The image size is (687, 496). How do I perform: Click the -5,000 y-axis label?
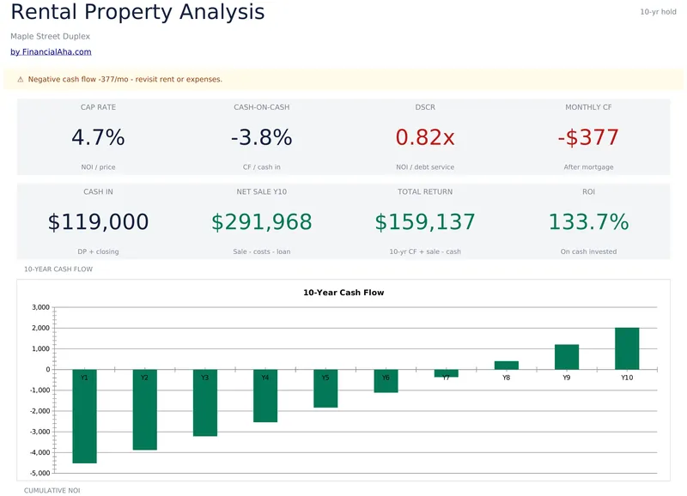40,473
